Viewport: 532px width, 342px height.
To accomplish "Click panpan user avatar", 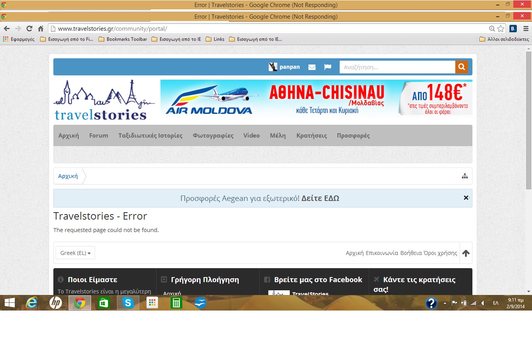I will (273, 67).
